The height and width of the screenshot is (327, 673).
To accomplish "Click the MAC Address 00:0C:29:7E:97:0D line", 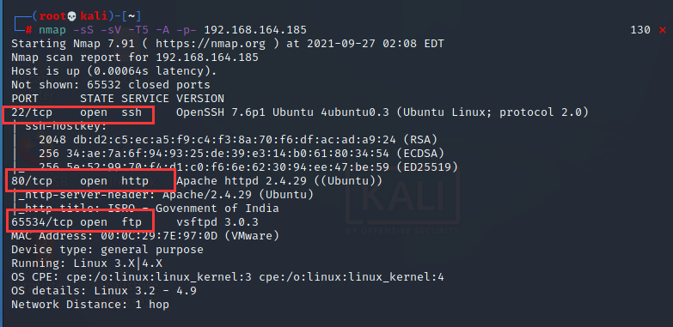I will point(145,236).
